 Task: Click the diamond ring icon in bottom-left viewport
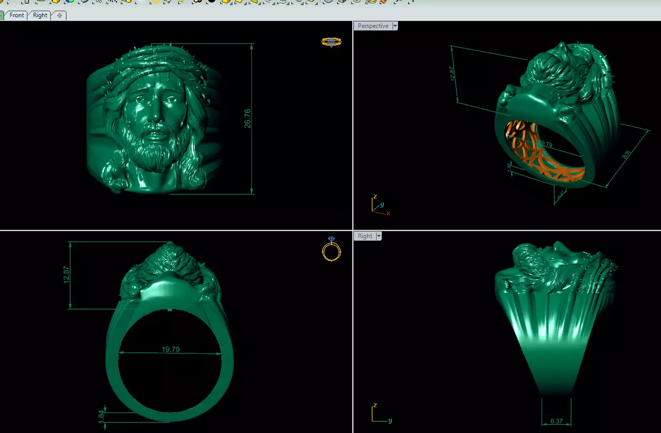click(x=331, y=249)
